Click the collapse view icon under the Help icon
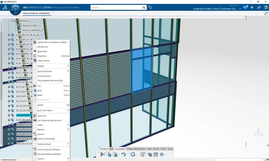 [266, 13]
